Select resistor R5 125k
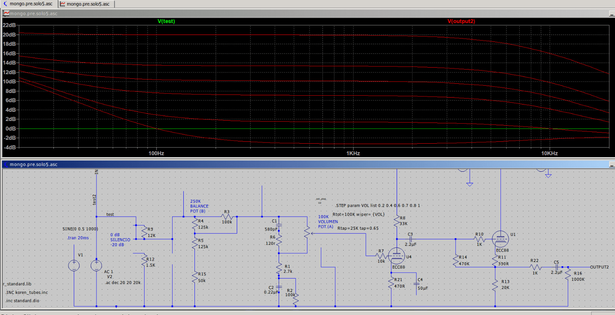Screen dimensions: 615x315 195,244
